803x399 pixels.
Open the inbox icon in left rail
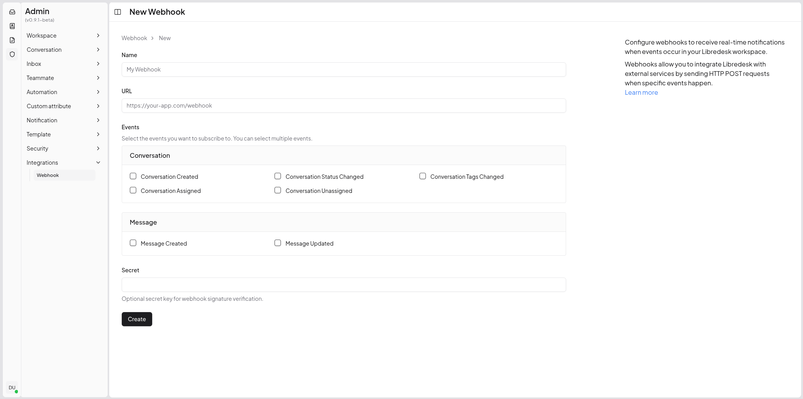(12, 12)
